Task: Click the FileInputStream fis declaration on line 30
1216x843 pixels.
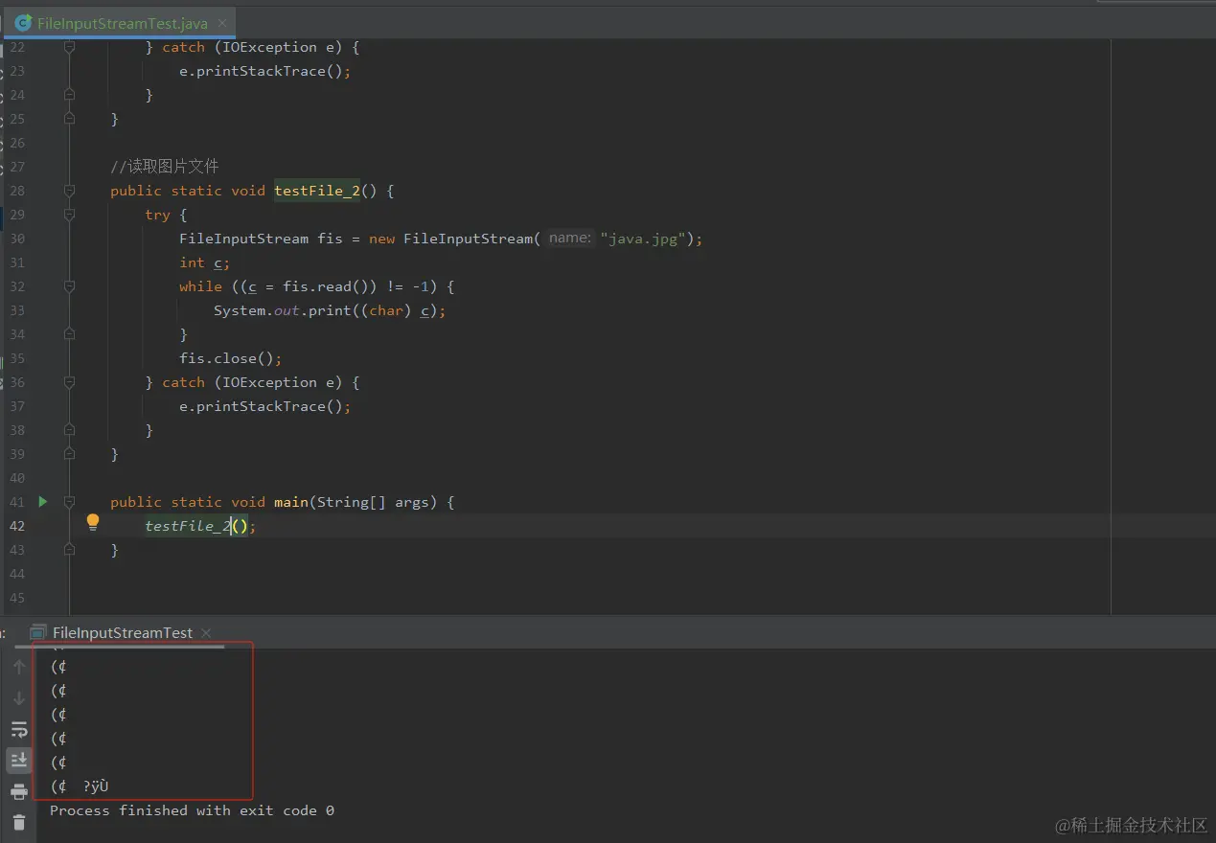Action: (x=441, y=239)
